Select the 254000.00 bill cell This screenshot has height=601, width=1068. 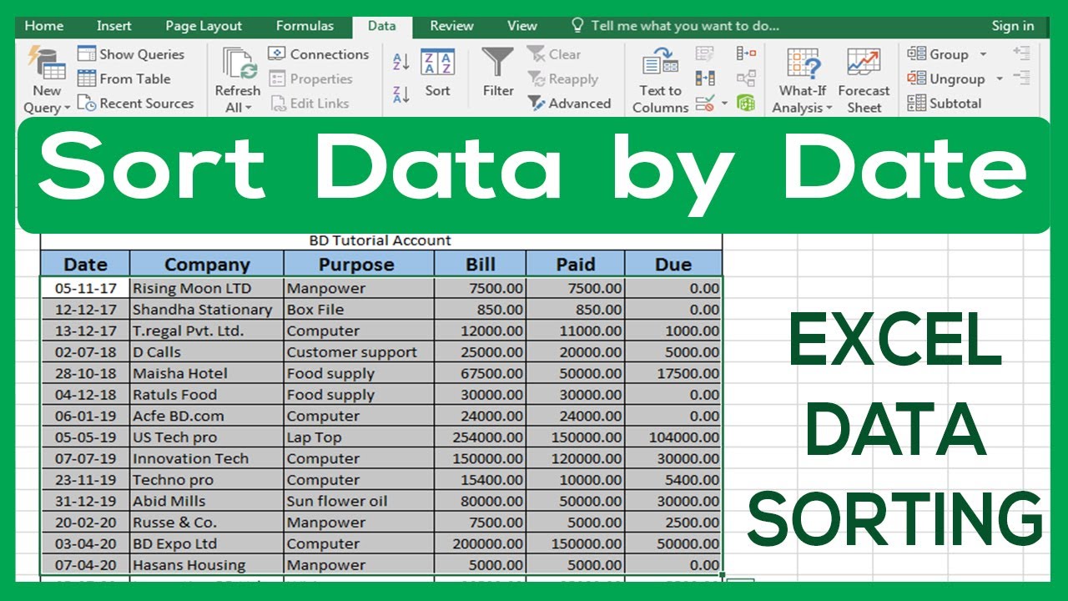(480, 437)
